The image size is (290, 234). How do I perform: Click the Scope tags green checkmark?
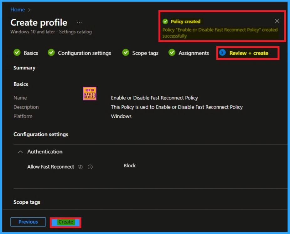[x=126, y=53]
